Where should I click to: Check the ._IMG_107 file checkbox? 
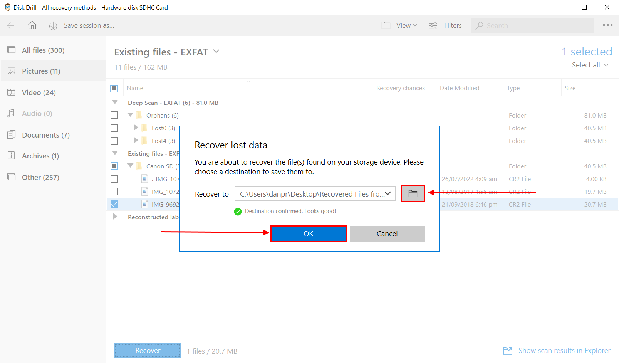(x=114, y=179)
